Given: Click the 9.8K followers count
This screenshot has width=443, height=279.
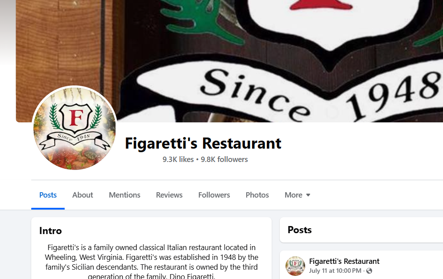Looking at the screenshot, I should [224, 159].
